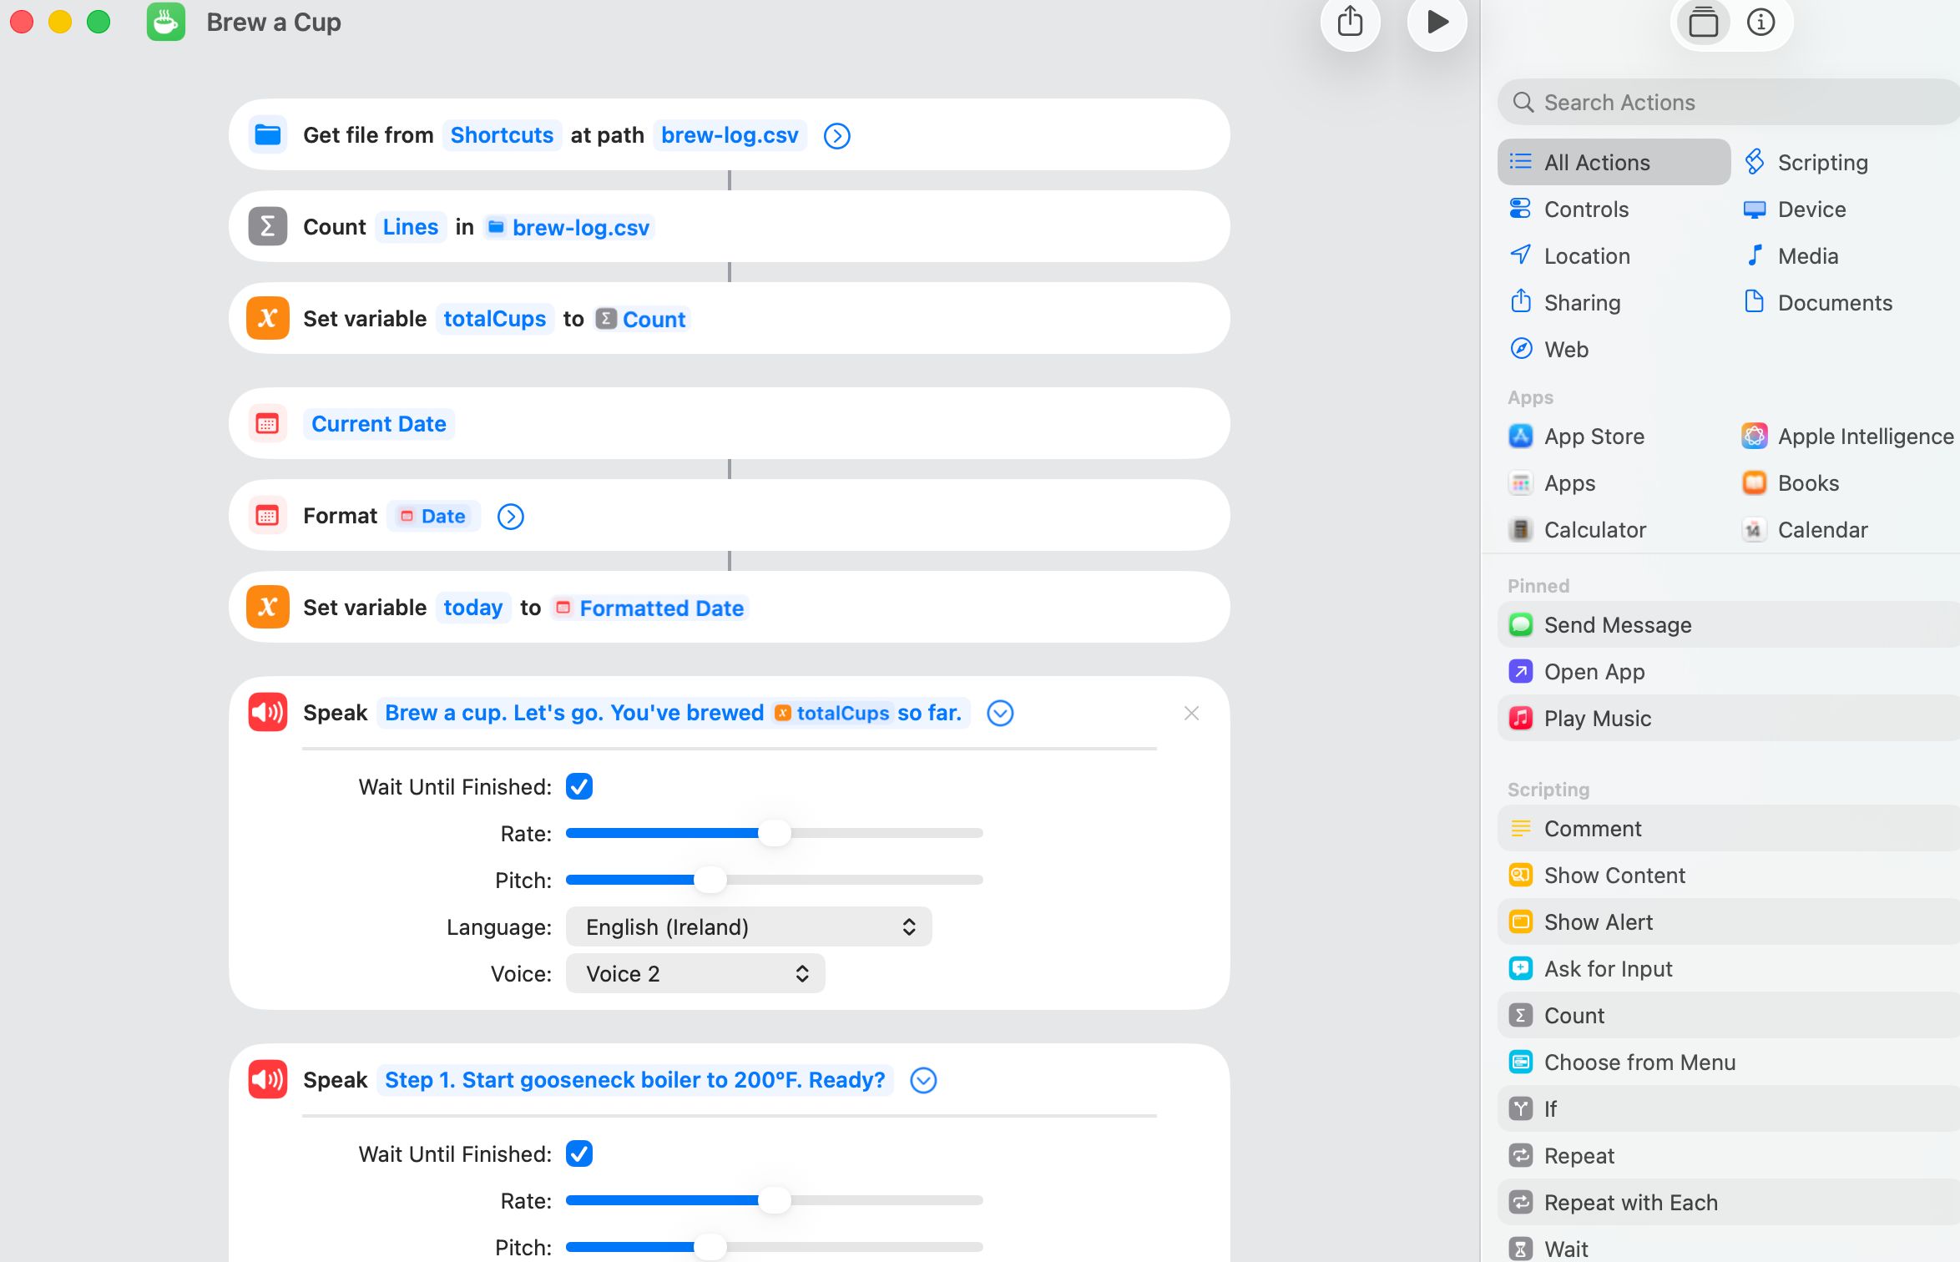The height and width of the screenshot is (1262, 1960).
Task: Uncheck Wait Until Finished in first Speak
Action: pos(579,787)
